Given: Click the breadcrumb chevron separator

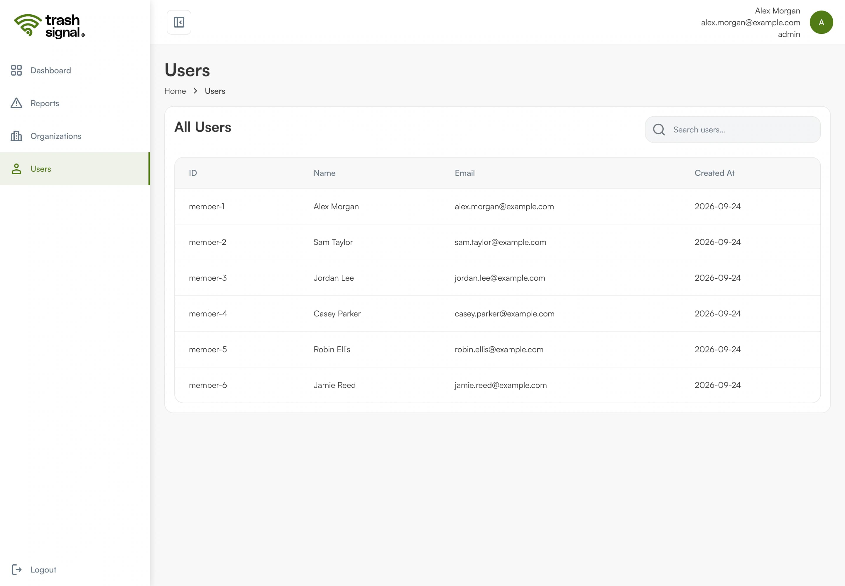Looking at the screenshot, I should pyautogui.click(x=195, y=91).
